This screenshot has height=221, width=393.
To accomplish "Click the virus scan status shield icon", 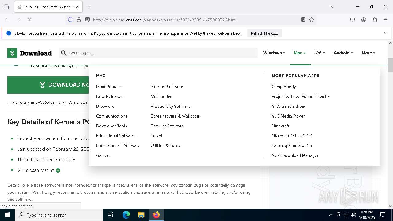I will coord(58,170).
